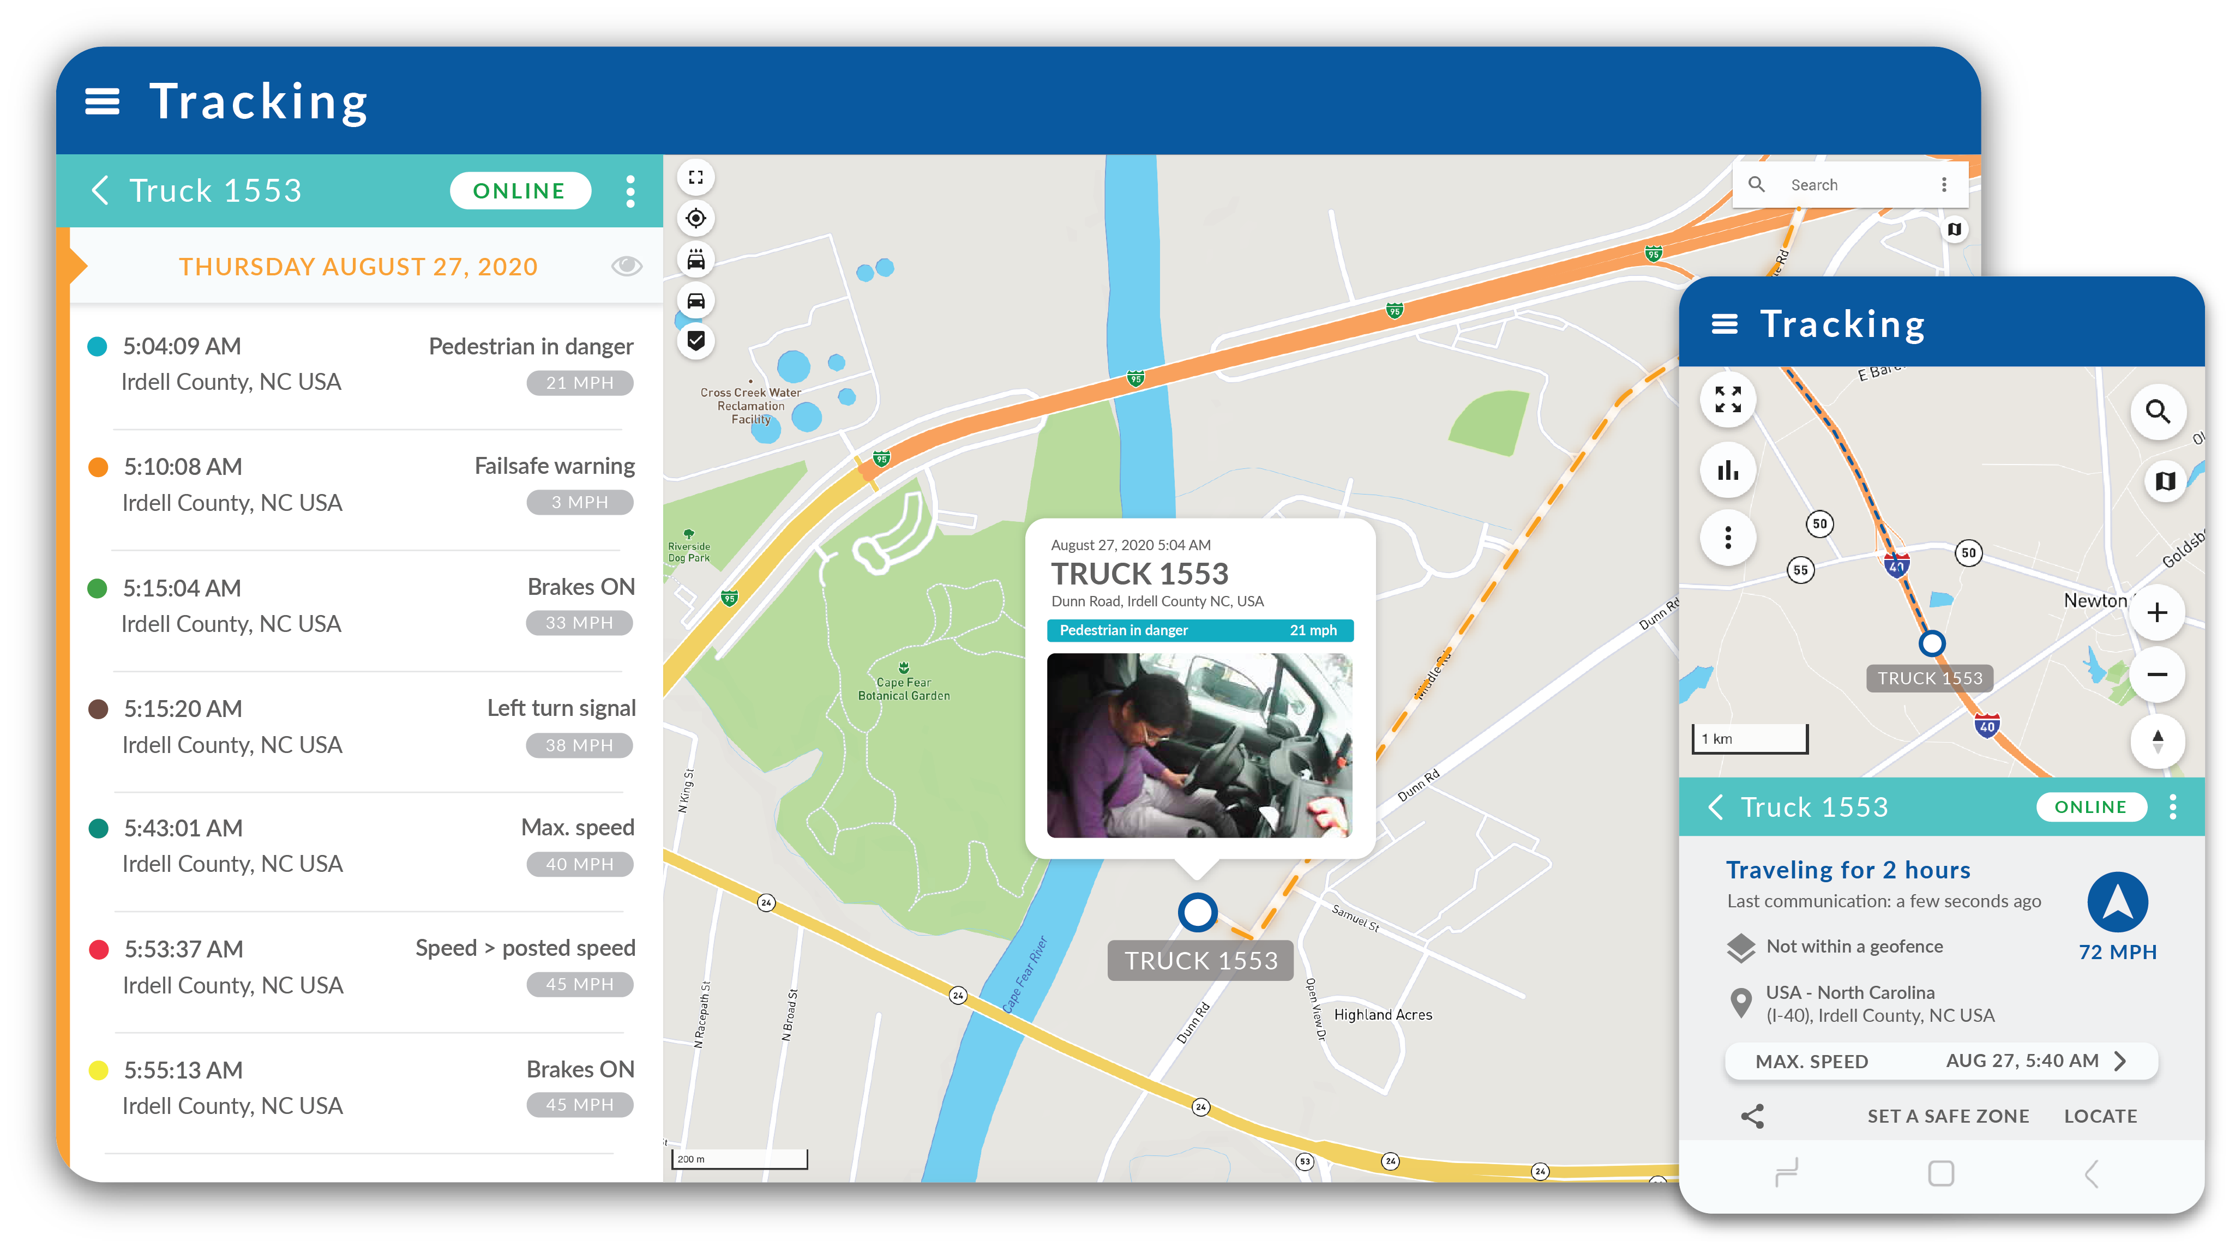The height and width of the screenshot is (1247, 2229).
Task: Tap the LOCATE button on phone
Action: pos(2100,1116)
